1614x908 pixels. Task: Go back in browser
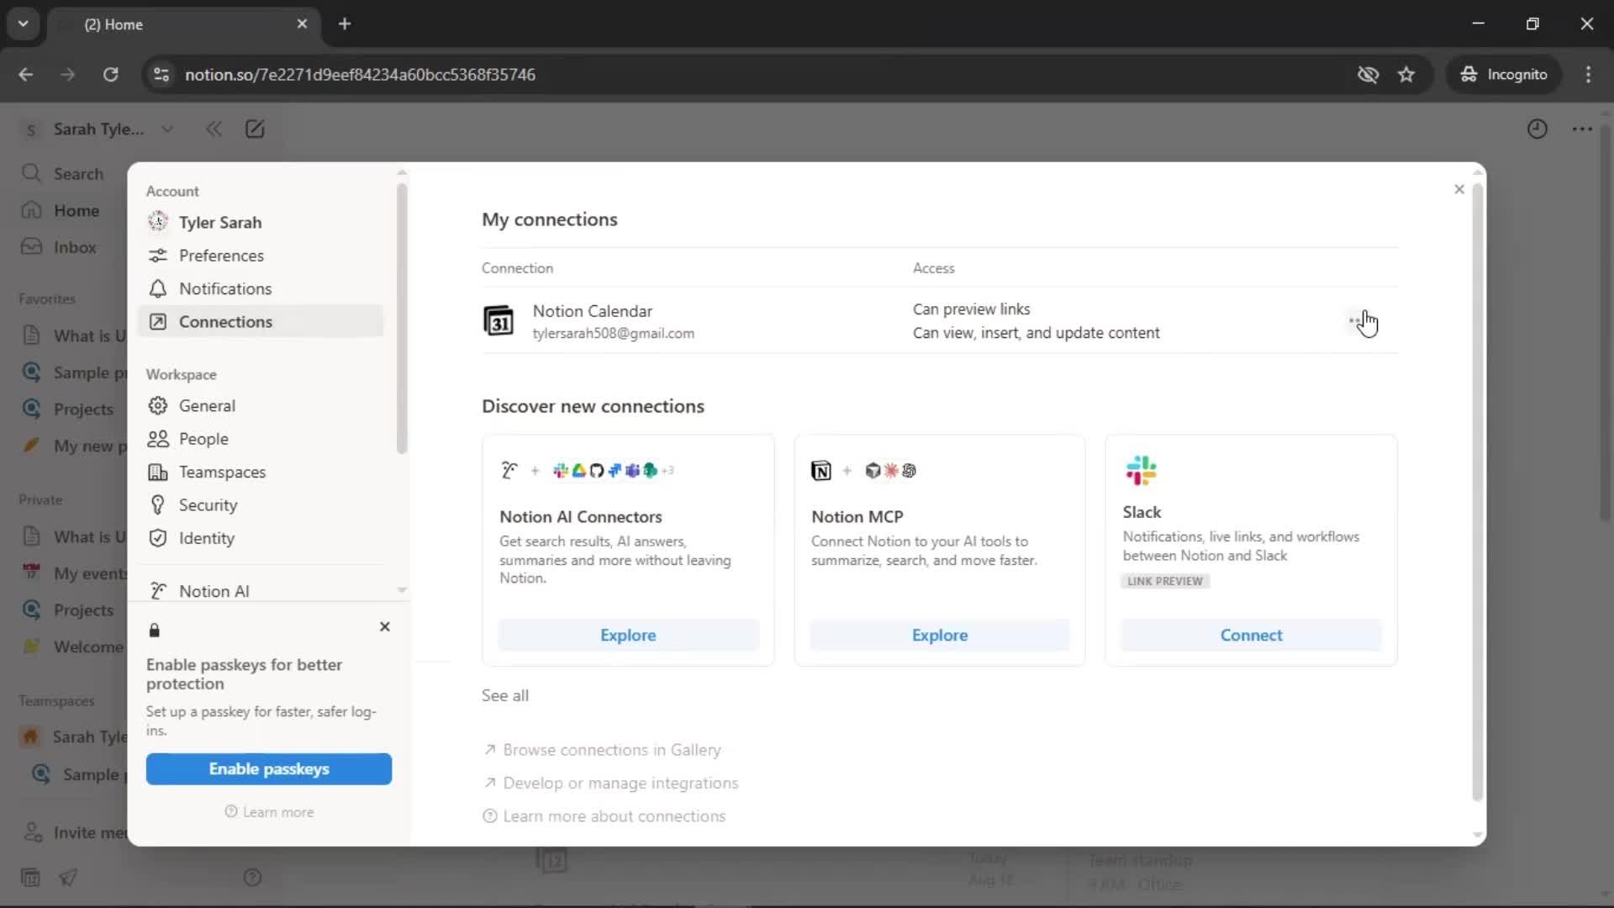pos(25,75)
